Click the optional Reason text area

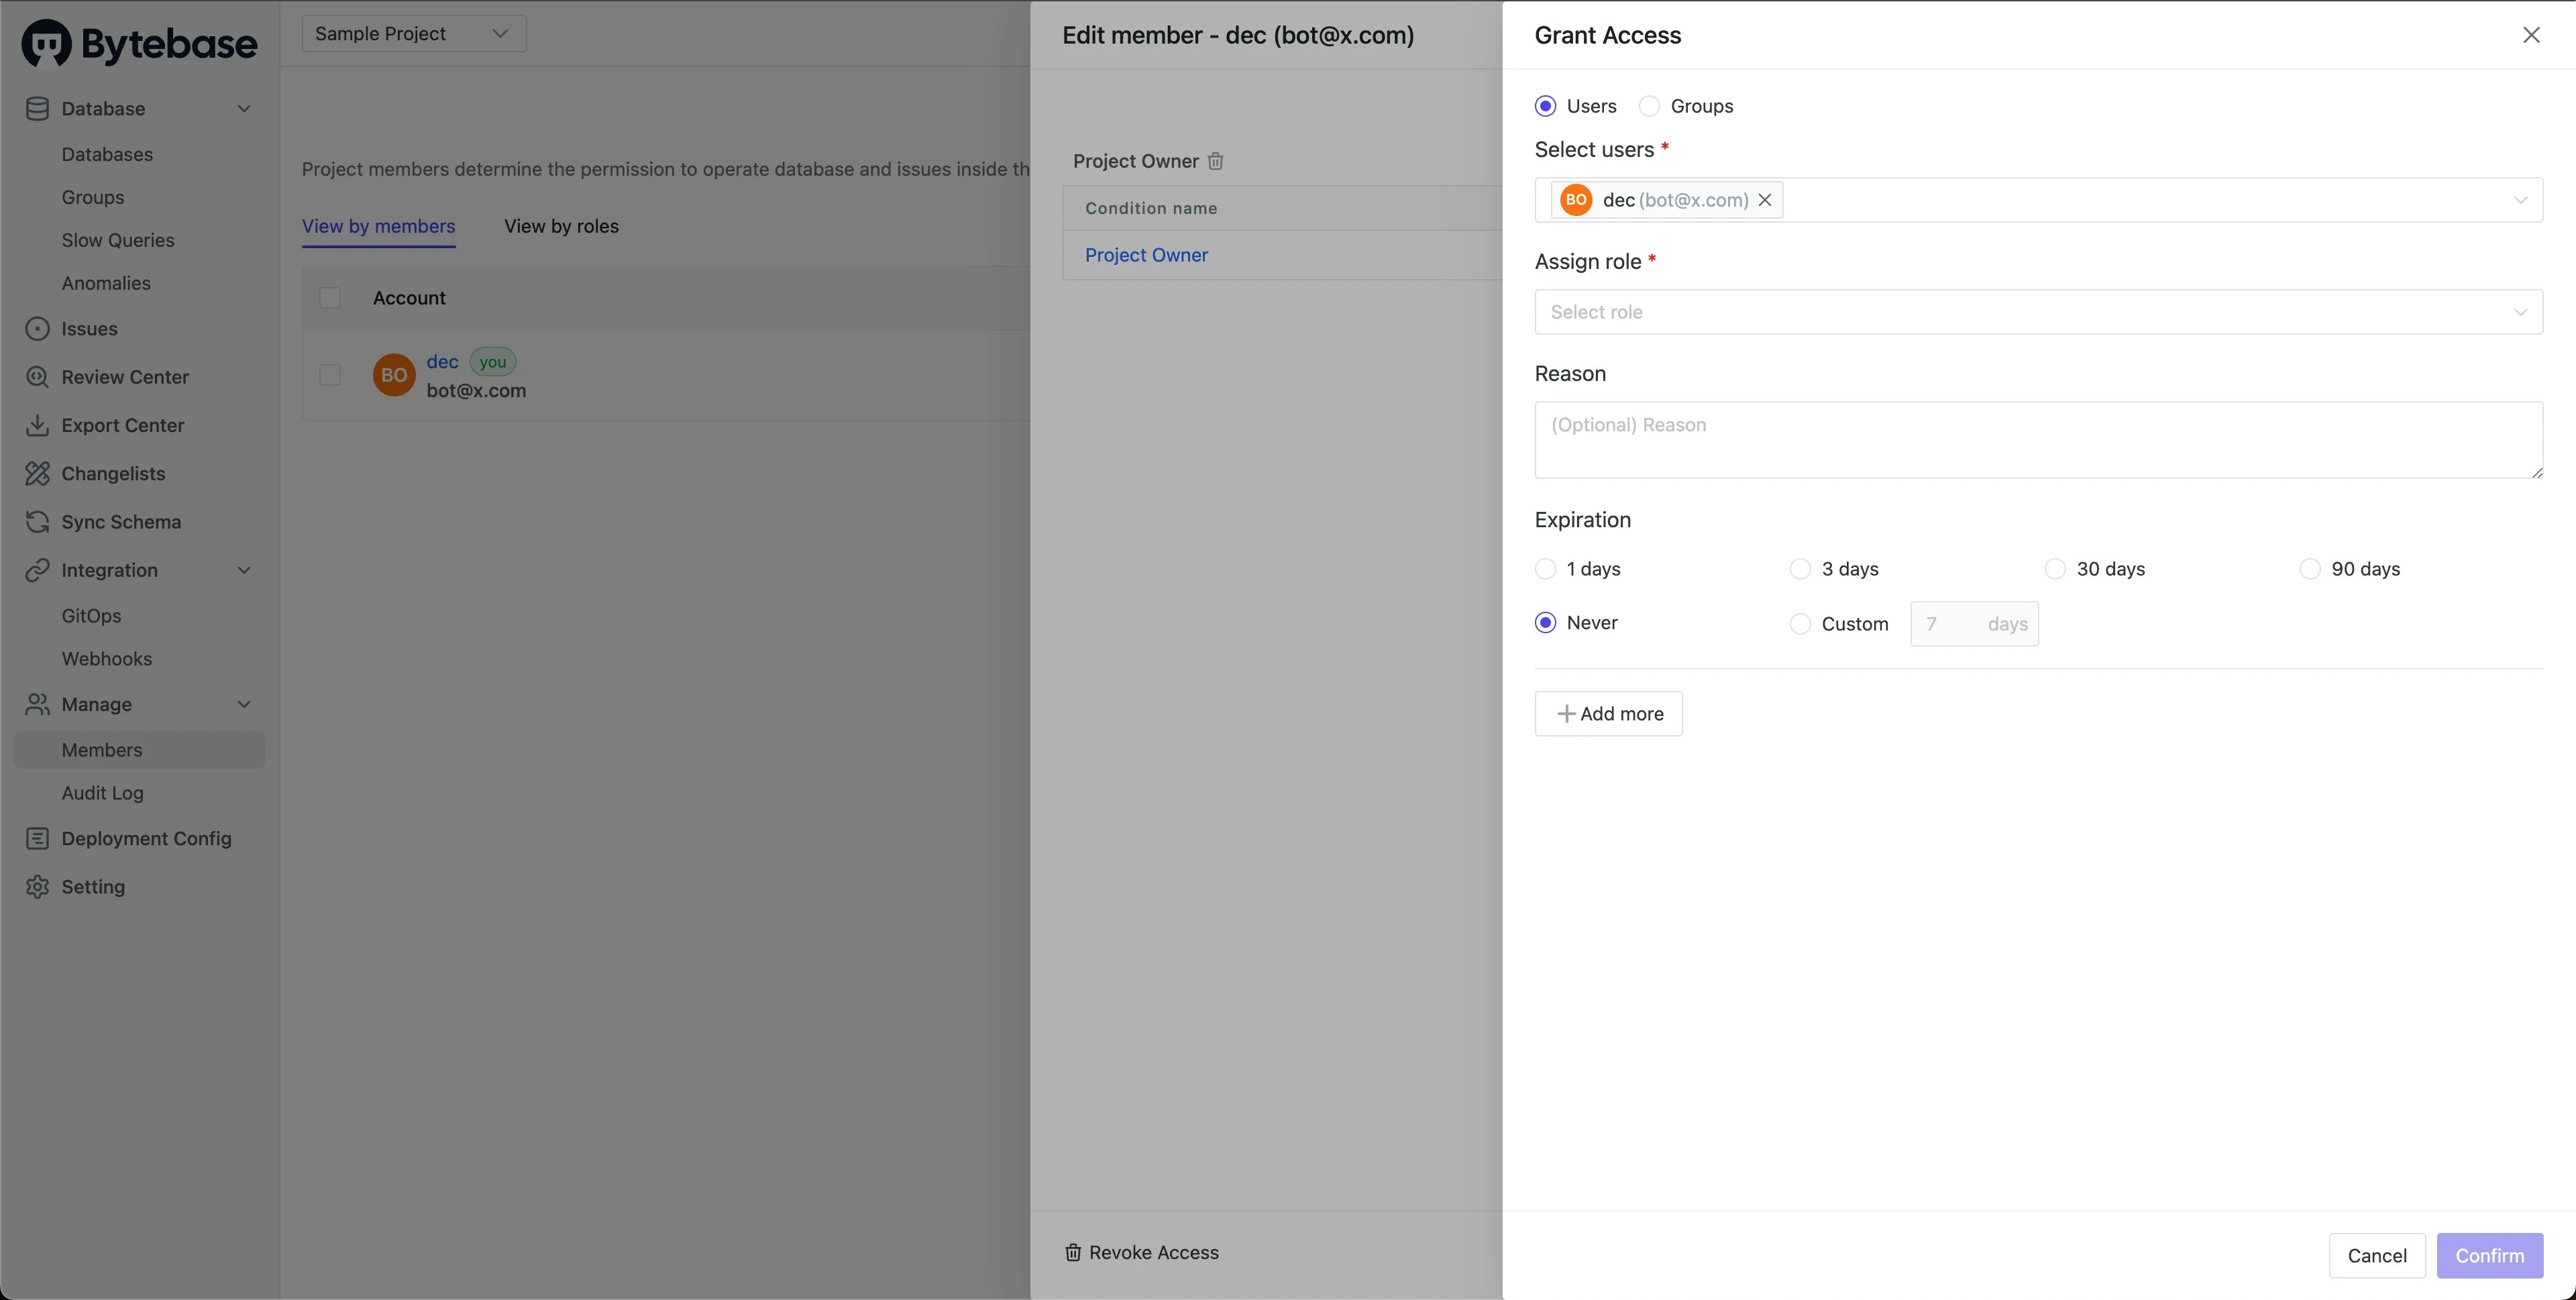coord(2037,440)
